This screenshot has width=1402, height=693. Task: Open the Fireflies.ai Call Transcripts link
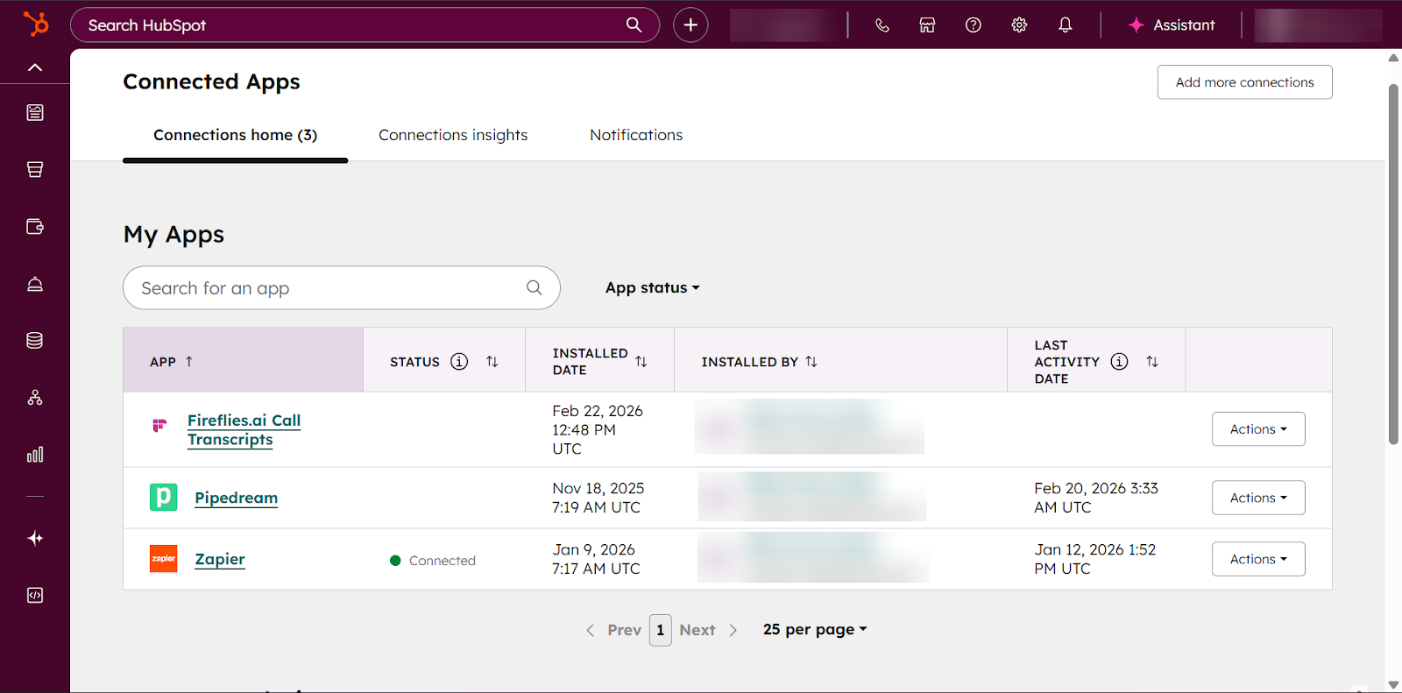click(244, 429)
